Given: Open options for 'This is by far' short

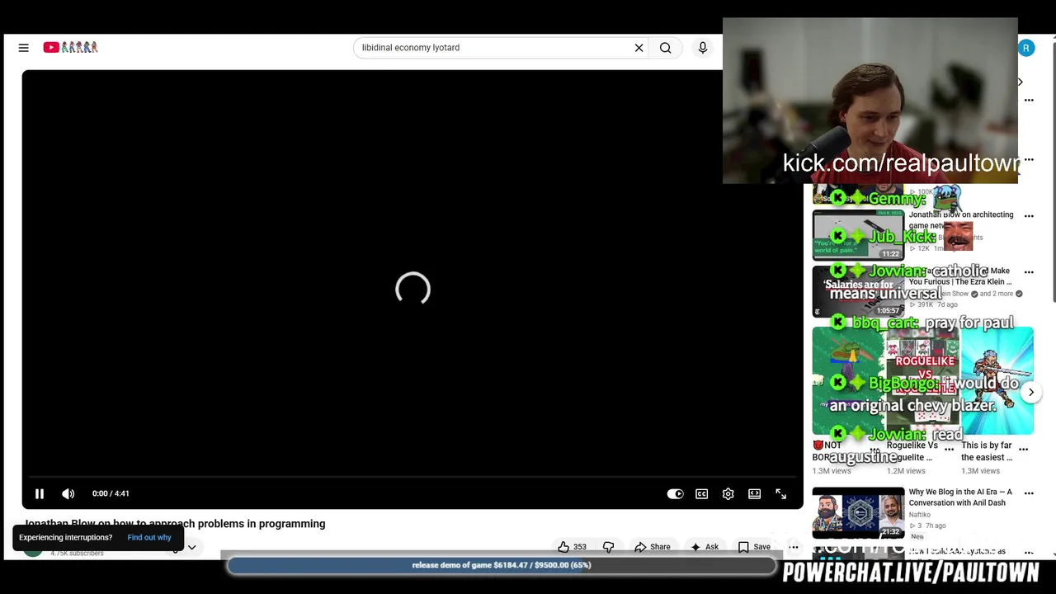Looking at the screenshot, I should [x=1024, y=450].
